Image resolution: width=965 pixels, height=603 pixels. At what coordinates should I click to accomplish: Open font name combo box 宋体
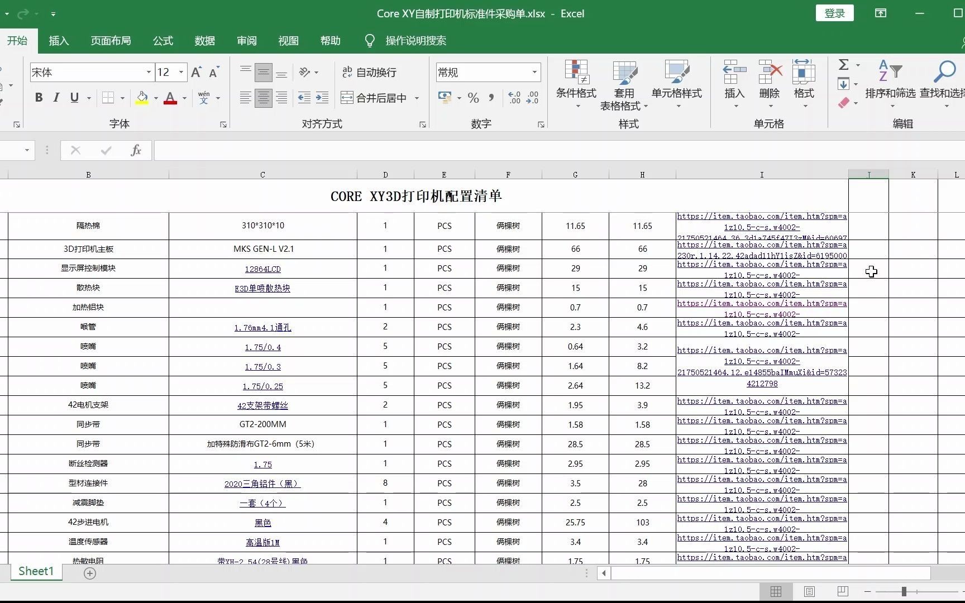click(x=92, y=72)
